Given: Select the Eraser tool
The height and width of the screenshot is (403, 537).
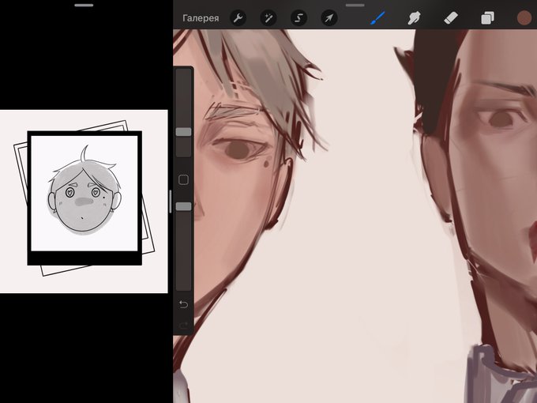Looking at the screenshot, I should [x=451, y=18].
